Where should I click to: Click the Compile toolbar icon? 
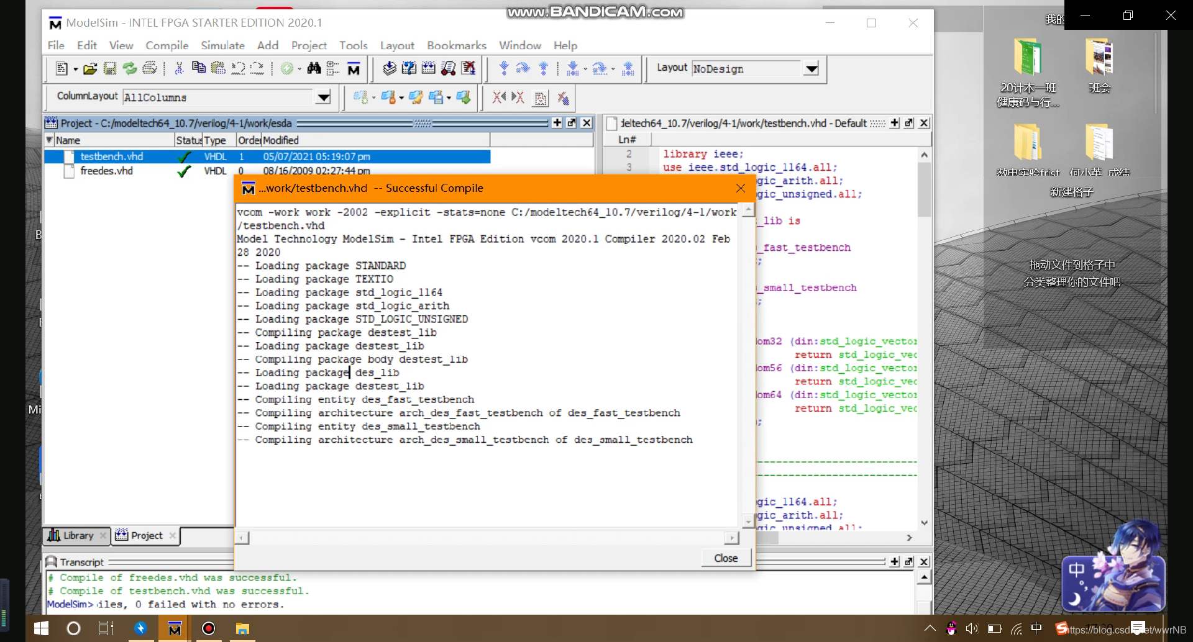[389, 68]
